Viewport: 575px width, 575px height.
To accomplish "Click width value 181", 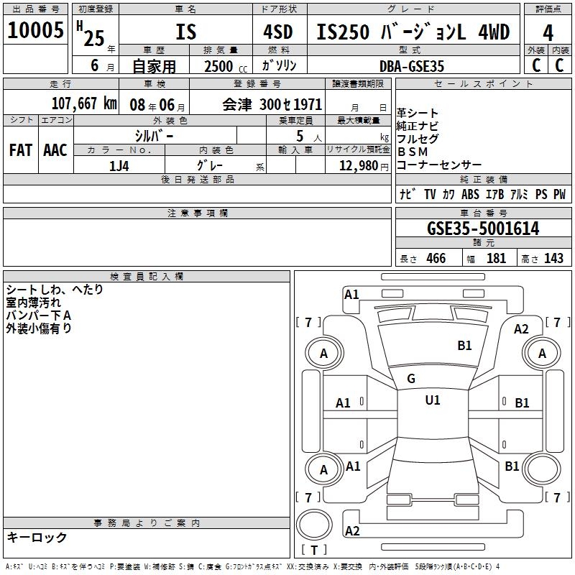I will (496, 258).
